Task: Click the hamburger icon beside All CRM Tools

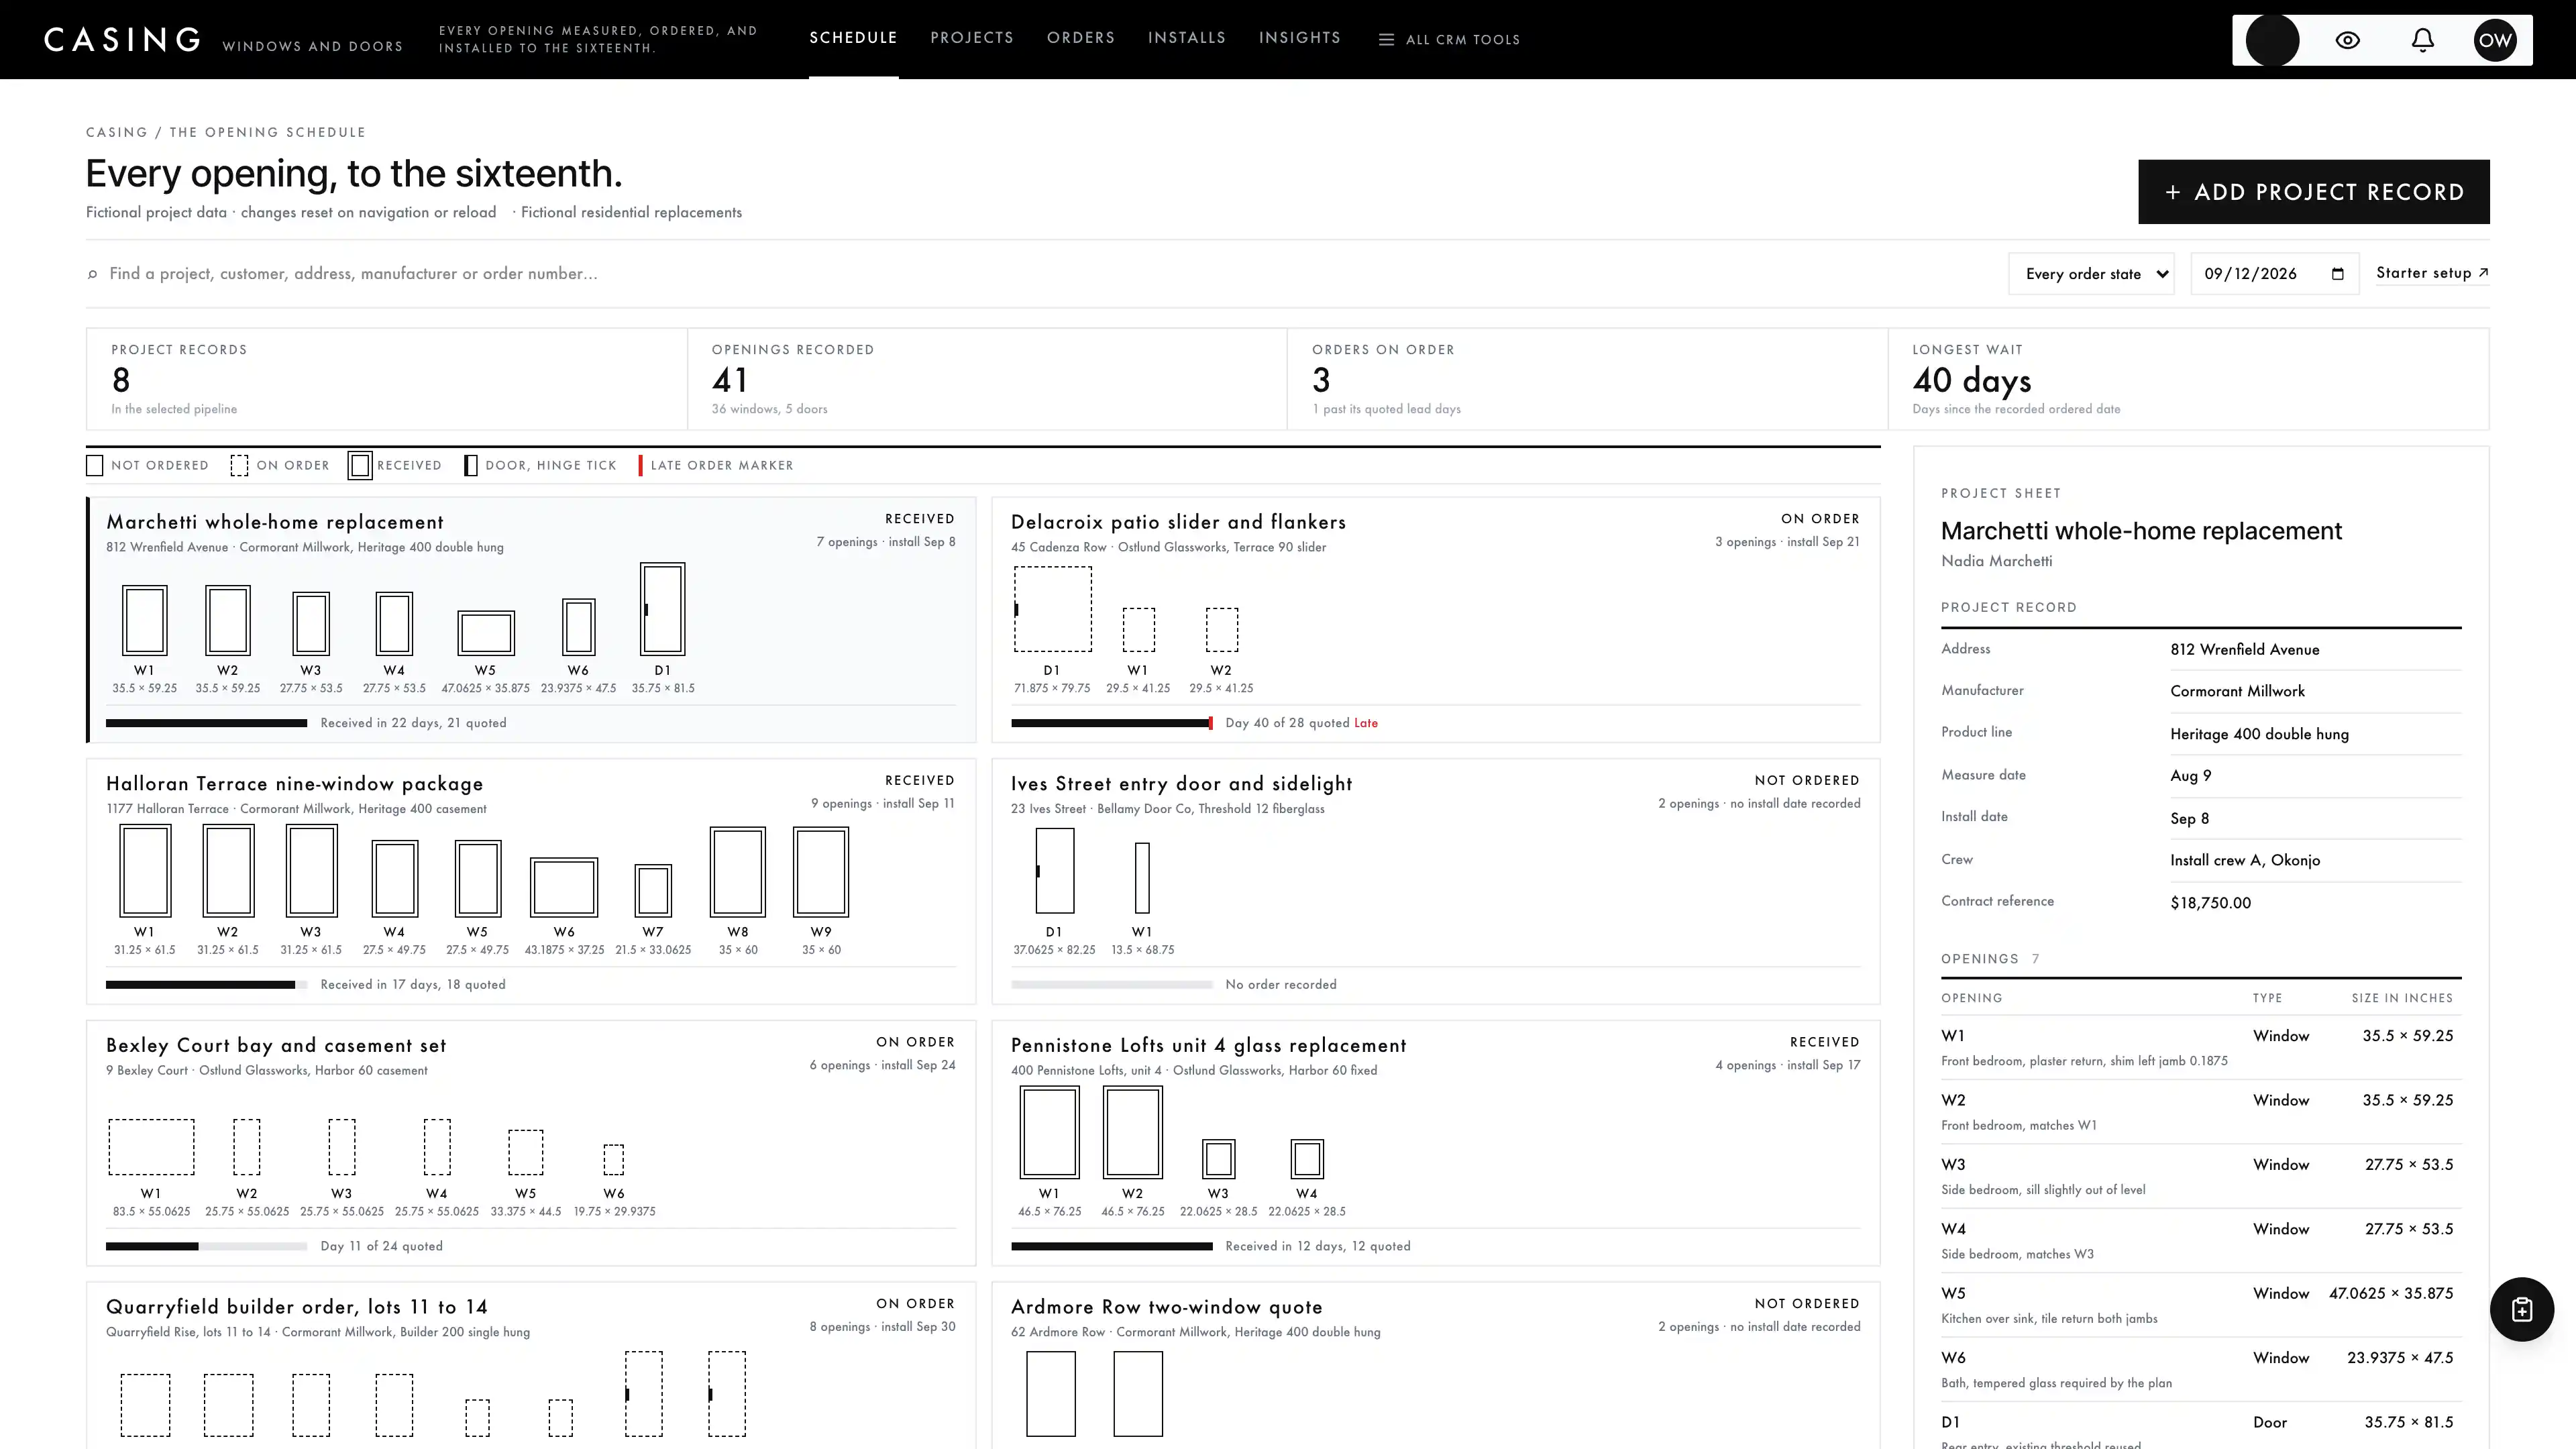Action: (1385, 40)
